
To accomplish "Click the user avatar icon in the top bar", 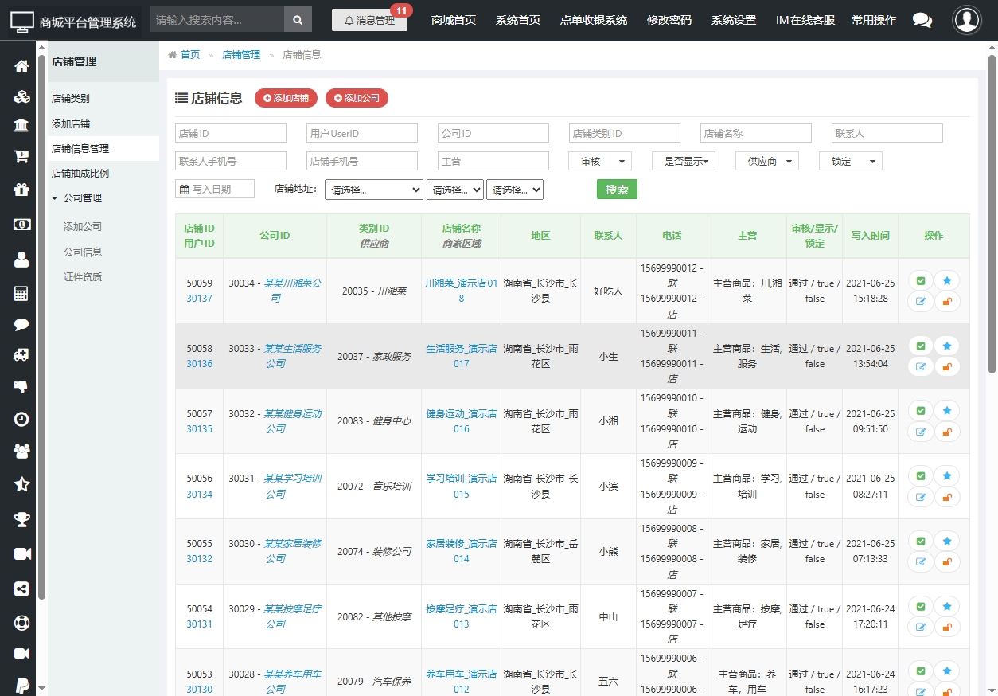I will [x=967, y=20].
